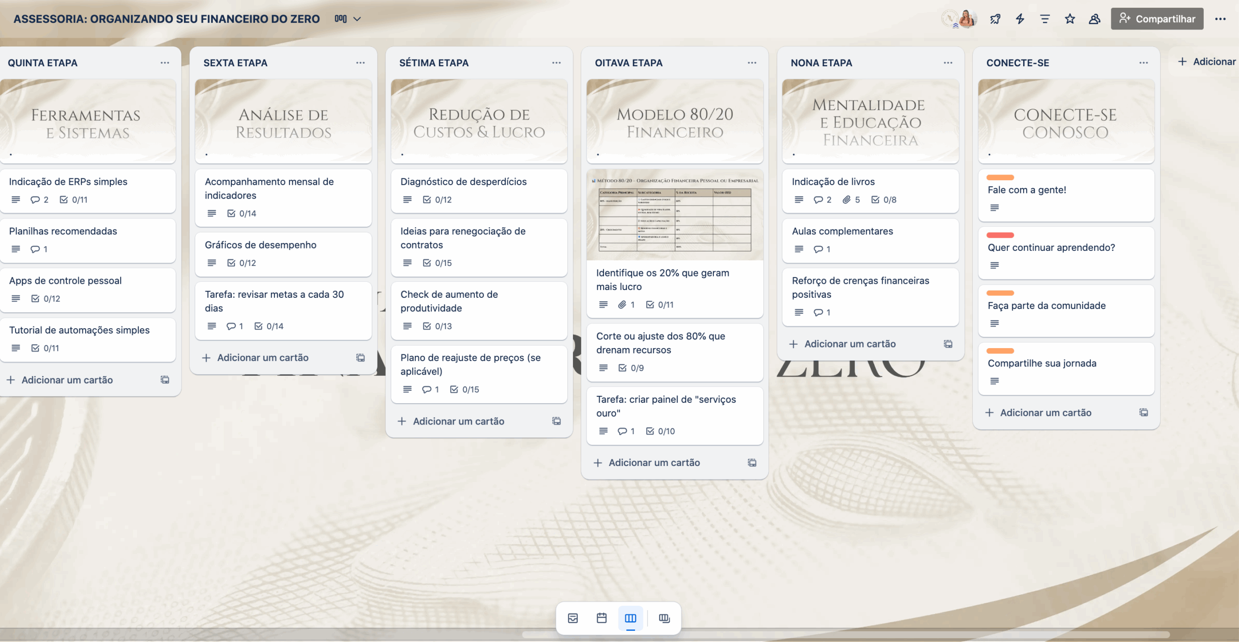
Task: Toggle board view in bottom bar
Action: coord(630,618)
